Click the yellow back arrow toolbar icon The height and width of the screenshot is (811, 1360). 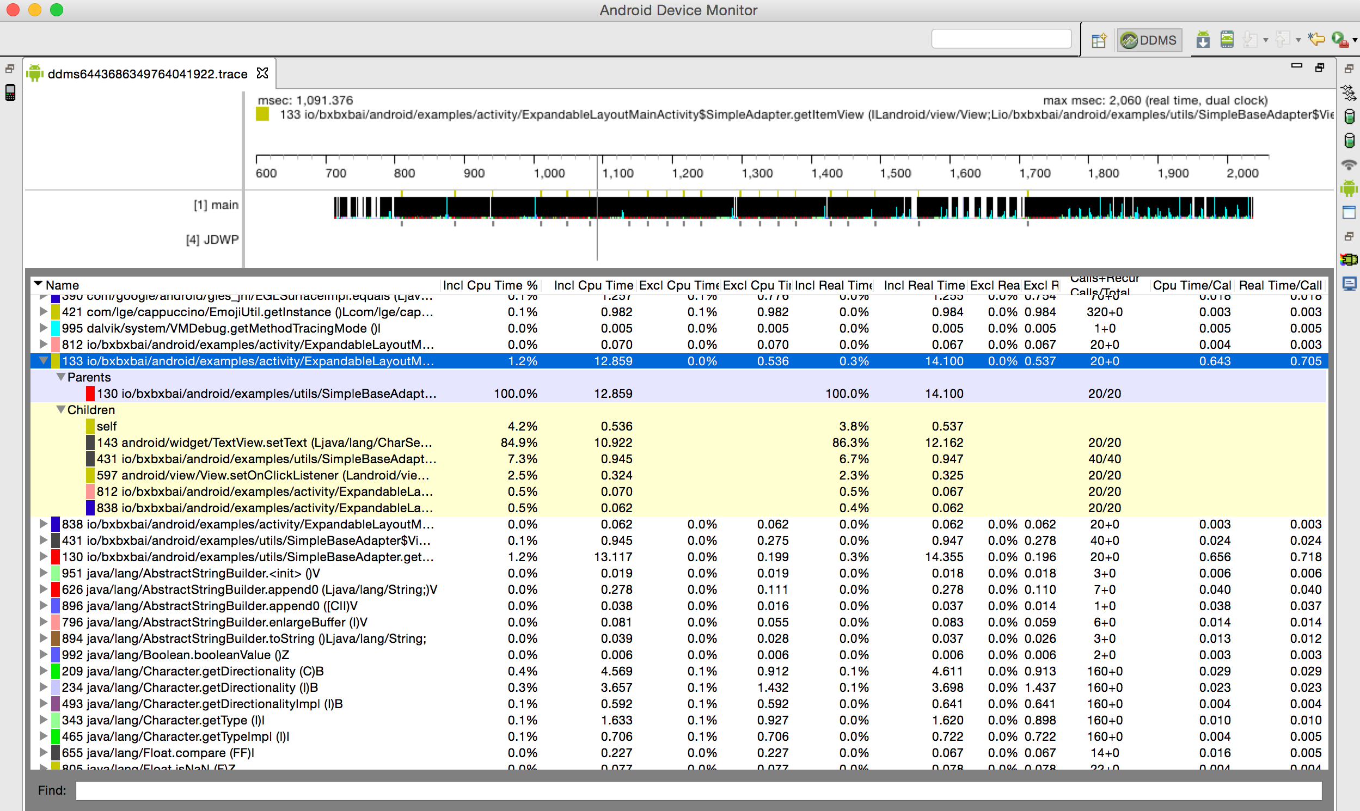[x=1316, y=39]
